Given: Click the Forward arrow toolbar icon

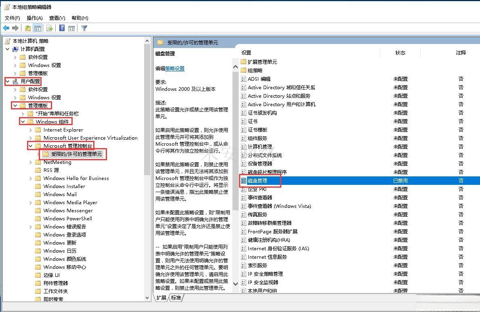Looking at the screenshot, I should [15, 28].
